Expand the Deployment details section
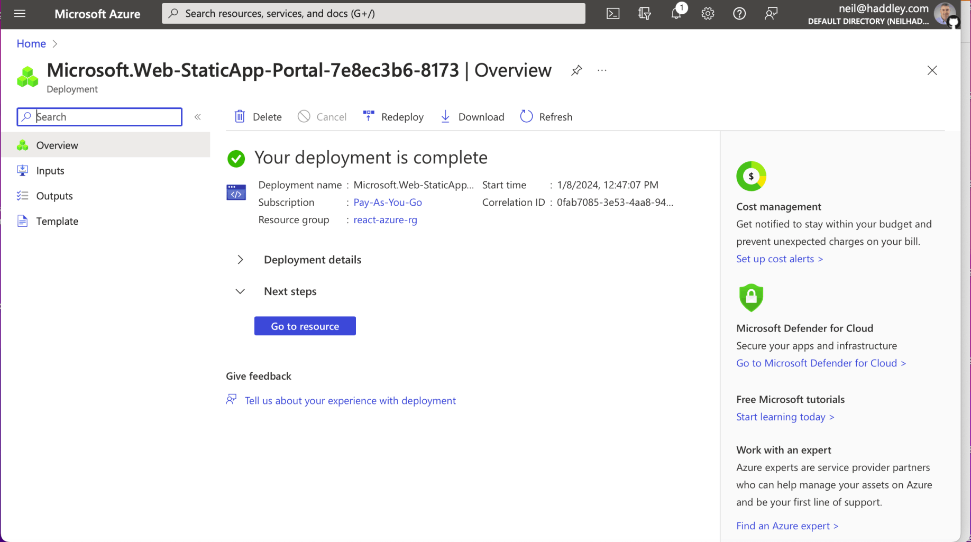 pos(240,260)
